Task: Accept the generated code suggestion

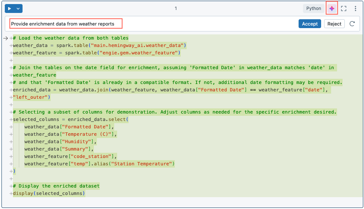Action: (x=309, y=24)
